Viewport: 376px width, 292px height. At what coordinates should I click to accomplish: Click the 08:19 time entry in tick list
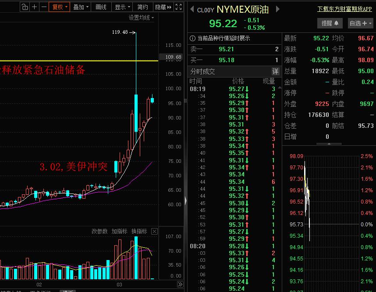[198, 89]
